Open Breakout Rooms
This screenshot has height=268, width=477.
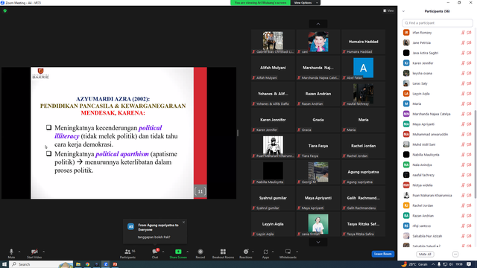223,253
